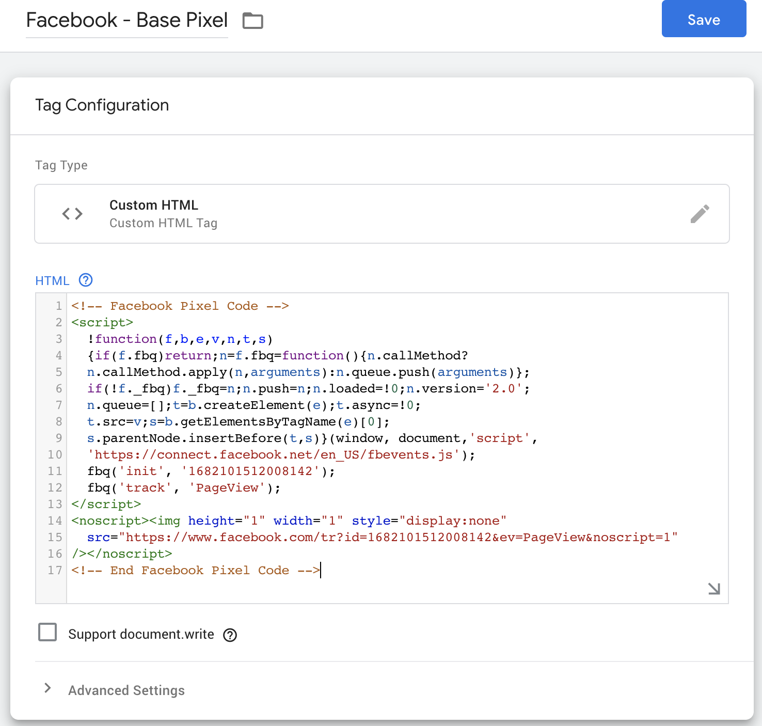Click the Custom HTML code brackets icon
Viewport: 762px width, 726px height.
[72, 214]
